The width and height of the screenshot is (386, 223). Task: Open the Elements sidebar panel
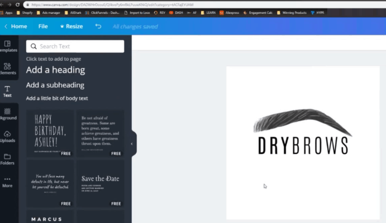tap(8, 69)
